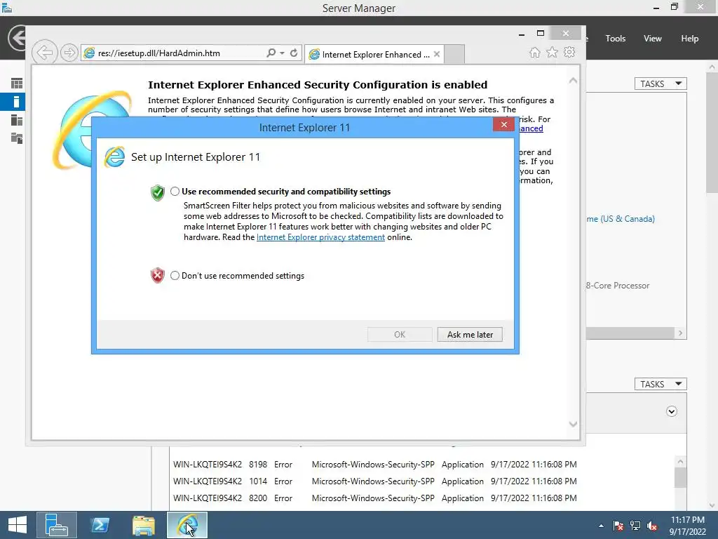Screen dimensions: 718x539
Task: Close the Internet Explorer 11 setup dialog
Action: click(x=503, y=125)
